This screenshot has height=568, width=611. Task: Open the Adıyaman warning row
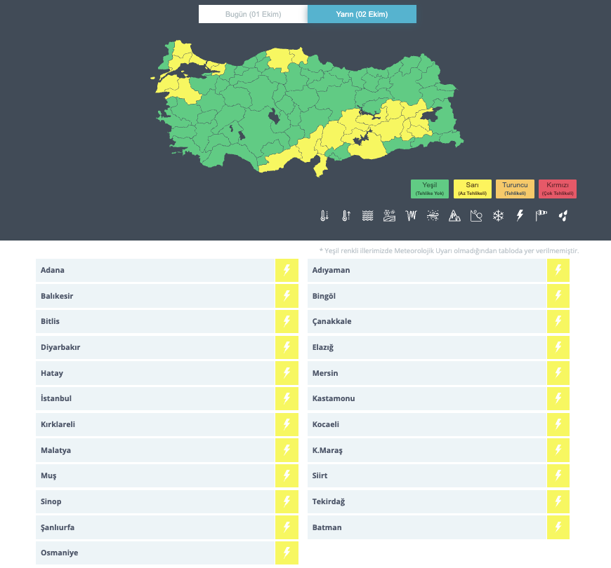pos(438,270)
